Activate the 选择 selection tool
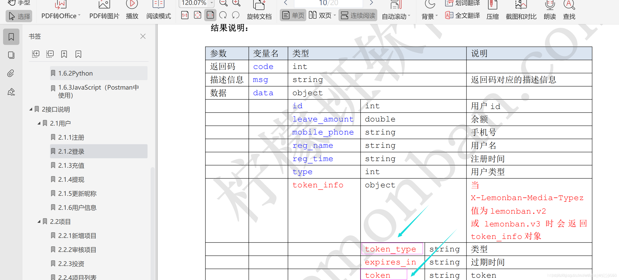The width and height of the screenshot is (619, 280). 19,16
